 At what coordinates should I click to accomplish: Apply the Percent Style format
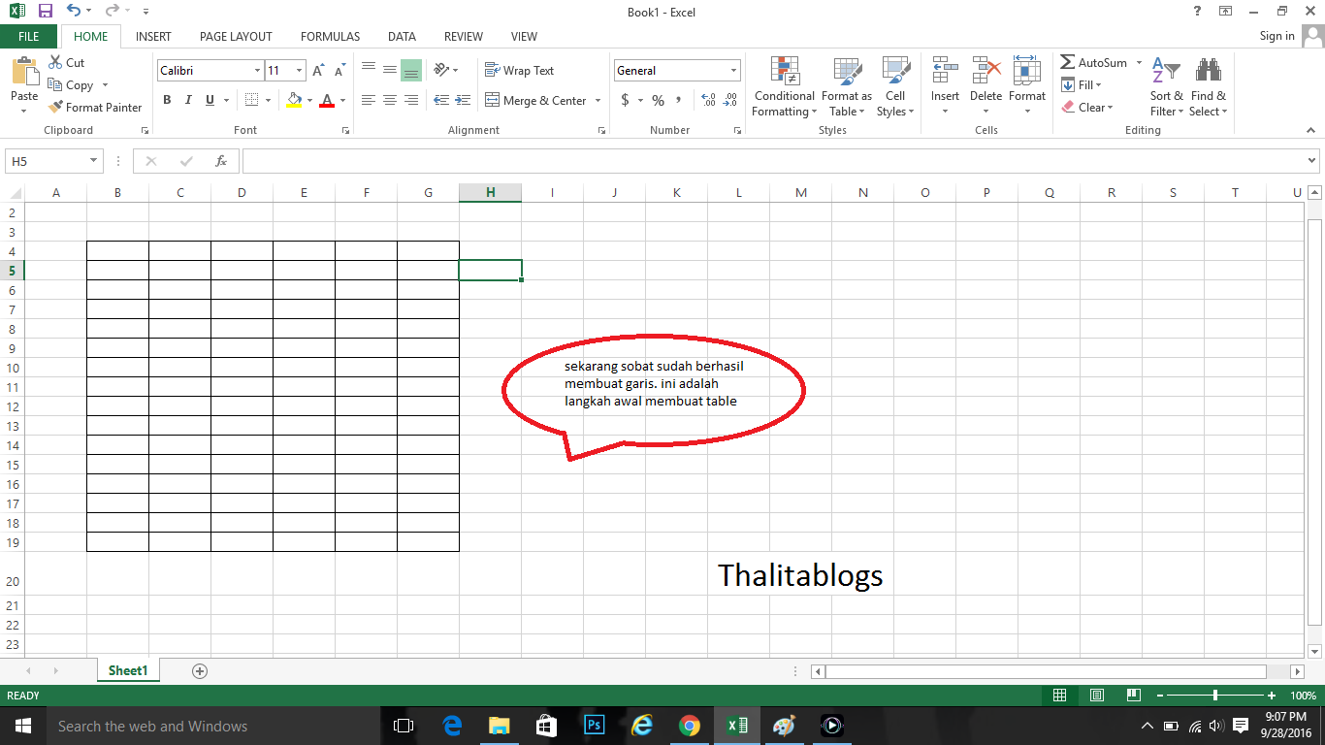point(658,100)
